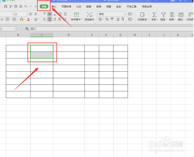Switch to the 数据 Data tab
The image size is (194, 157).
[89, 7]
